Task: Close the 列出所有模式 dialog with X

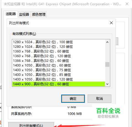Action: point(111,23)
